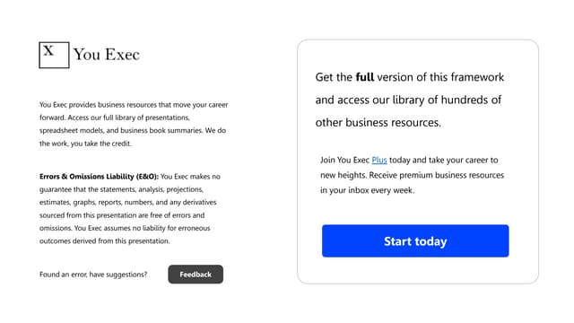
Task: Select the 'Get the' heading start
Action: tap(334, 77)
